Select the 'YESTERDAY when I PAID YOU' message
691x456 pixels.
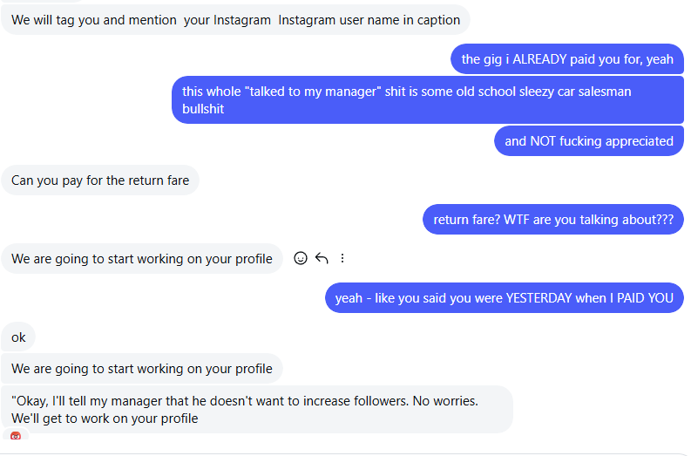[x=504, y=298]
